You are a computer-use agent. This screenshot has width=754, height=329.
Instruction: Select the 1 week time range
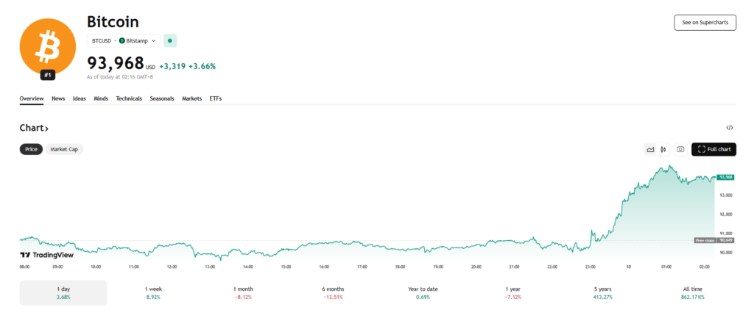154,292
